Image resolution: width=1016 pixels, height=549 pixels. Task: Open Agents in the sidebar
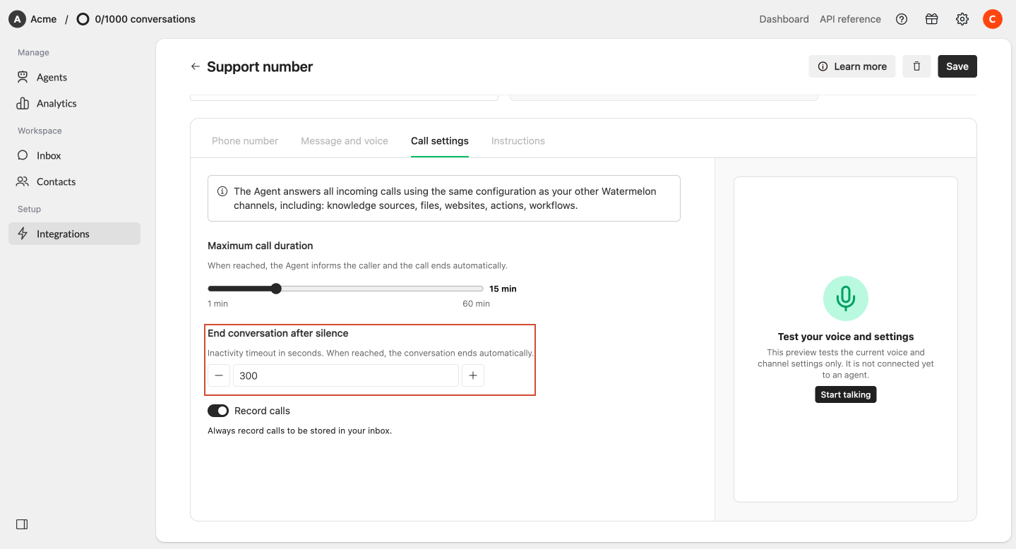[x=74, y=77]
